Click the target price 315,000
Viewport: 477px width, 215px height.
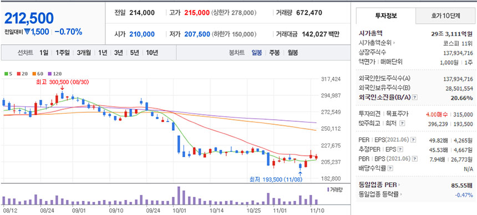click(464, 114)
